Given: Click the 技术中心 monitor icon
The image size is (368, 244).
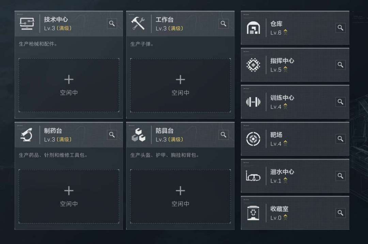Looking at the screenshot, I should click(x=27, y=23).
